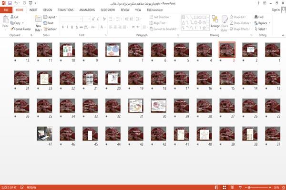The width and height of the screenshot is (286, 190).
Task: Click the New Slide icon
Action: pyautogui.click(x=38, y=19)
